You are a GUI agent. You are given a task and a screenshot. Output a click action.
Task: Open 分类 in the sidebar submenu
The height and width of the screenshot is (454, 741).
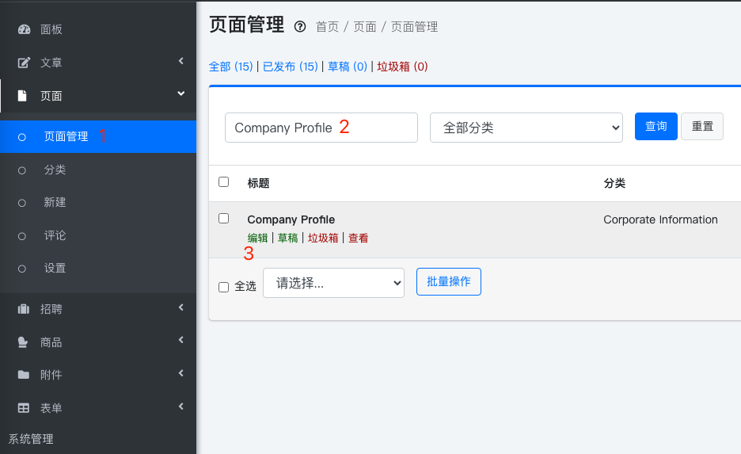tap(55, 170)
